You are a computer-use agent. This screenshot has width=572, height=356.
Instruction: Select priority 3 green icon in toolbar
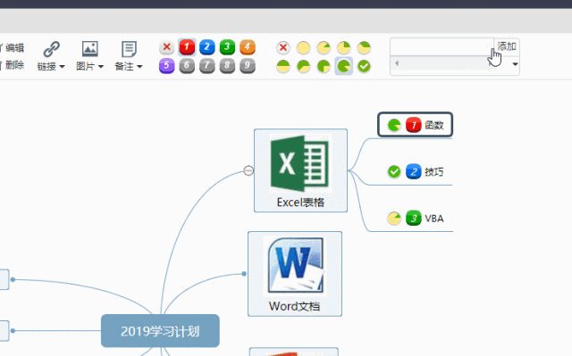[x=227, y=47]
